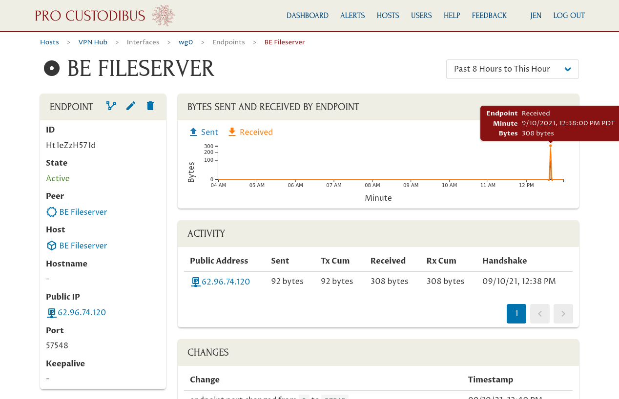The width and height of the screenshot is (619, 399).
Task: Open Help from top navigation
Action: tap(452, 16)
